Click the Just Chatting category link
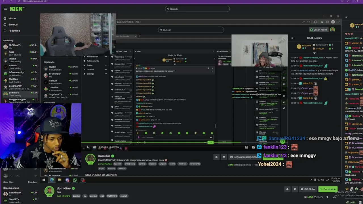The image size is (363, 204). (x=64, y=196)
